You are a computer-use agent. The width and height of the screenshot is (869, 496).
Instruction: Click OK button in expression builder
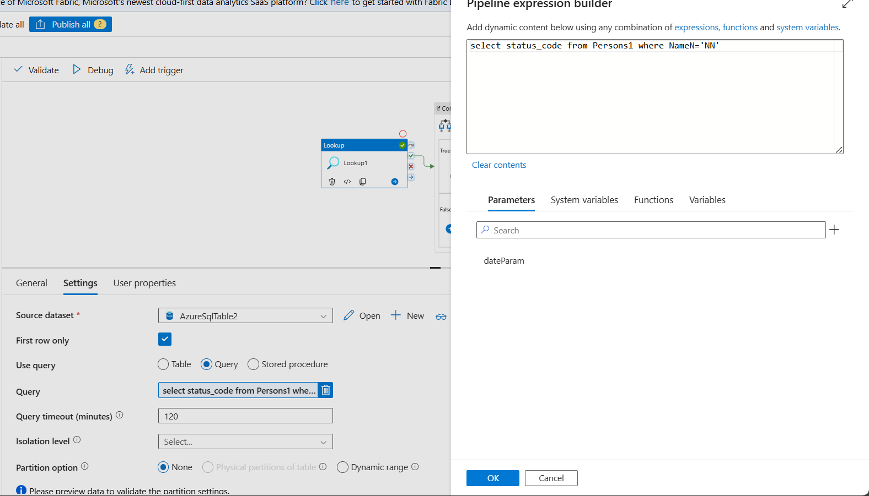pyautogui.click(x=493, y=478)
